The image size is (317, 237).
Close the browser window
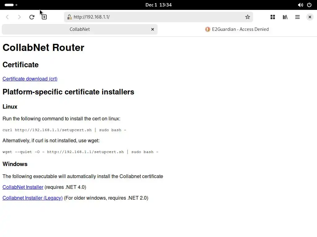310,17
